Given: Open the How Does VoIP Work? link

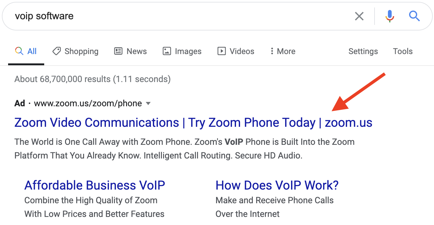Looking at the screenshot, I should pyautogui.click(x=277, y=185).
